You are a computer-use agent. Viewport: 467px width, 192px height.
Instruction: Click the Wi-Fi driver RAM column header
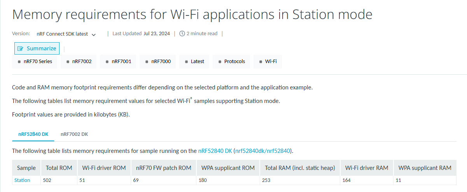[367, 168]
